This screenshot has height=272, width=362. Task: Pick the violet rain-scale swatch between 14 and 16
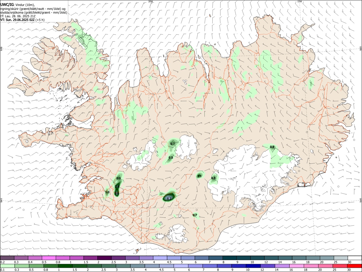(x=282, y=266)
